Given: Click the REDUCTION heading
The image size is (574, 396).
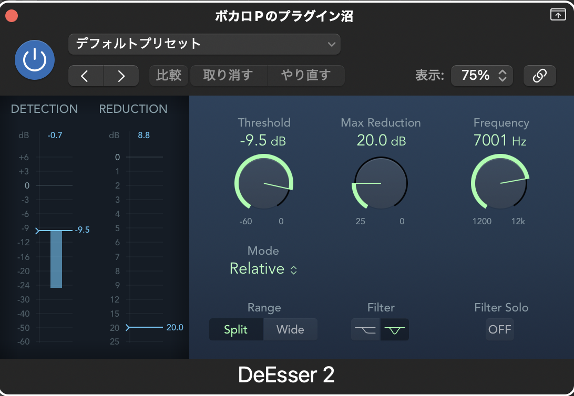Looking at the screenshot, I should [134, 109].
